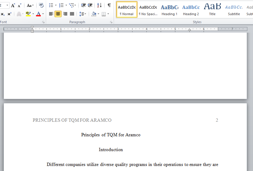
Task: Apply the Heading 2 style
Action: pos(191,9)
